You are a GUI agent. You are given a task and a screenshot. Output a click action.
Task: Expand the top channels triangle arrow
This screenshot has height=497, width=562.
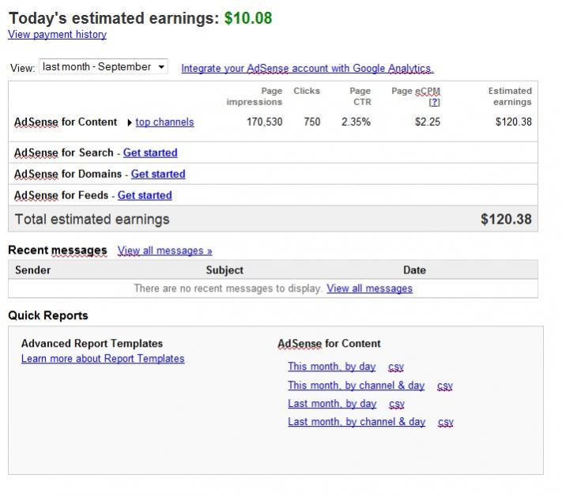(129, 122)
